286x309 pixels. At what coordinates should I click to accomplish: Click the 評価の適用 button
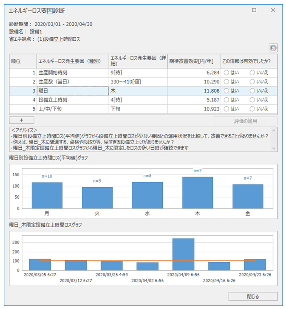coord(245,121)
